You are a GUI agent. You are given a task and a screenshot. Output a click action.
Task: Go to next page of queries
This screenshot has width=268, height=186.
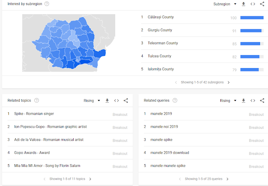point(227,179)
